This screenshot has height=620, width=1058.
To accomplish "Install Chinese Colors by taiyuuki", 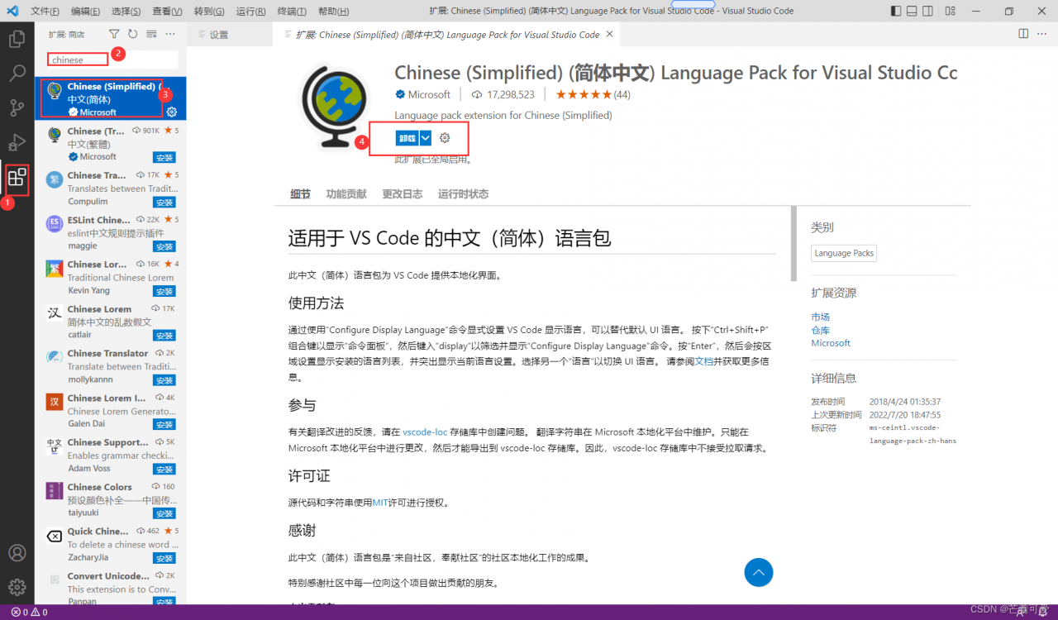I will pos(164,513).
